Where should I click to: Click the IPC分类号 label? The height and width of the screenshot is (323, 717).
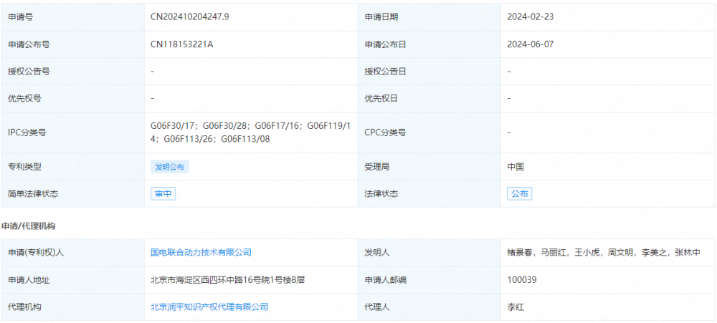coord(27,133)
